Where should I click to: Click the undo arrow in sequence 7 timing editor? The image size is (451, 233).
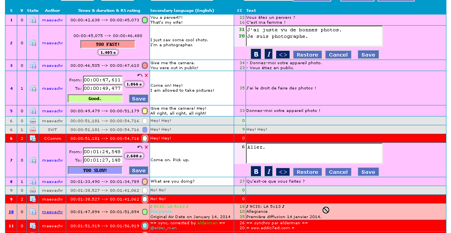pyautogui.click(x=140, y=147)
